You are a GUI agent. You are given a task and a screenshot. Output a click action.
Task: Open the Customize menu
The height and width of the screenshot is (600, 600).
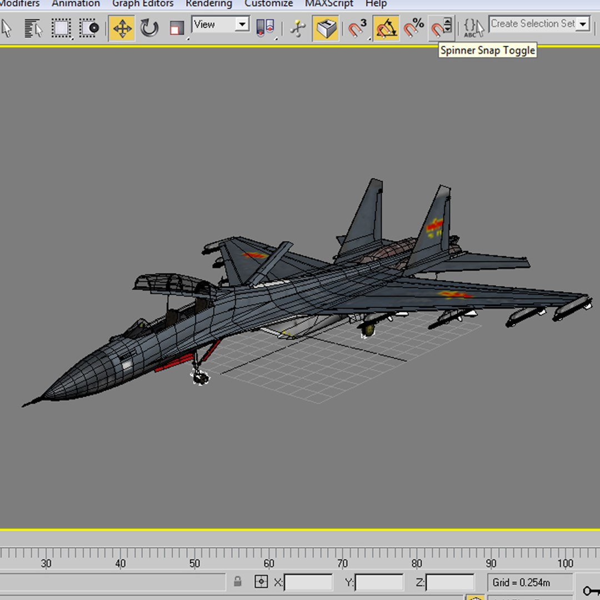pyautogui.click(x=269, y=4)
